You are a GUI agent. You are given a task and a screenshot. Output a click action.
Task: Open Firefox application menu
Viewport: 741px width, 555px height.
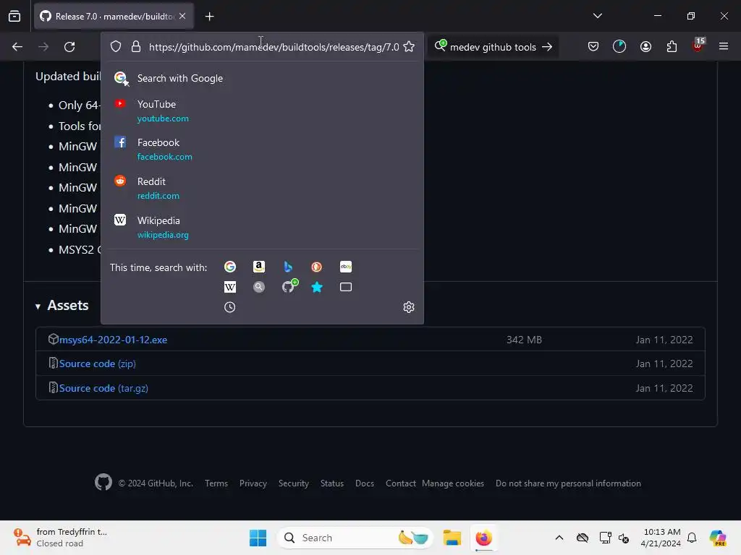tap(724, 47)
